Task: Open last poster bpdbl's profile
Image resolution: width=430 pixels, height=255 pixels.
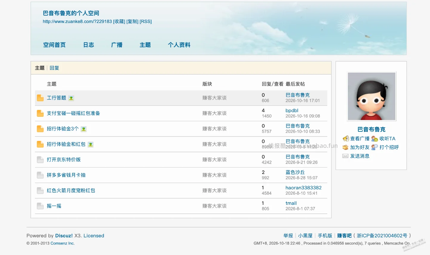Action: (x=292, y=110)
